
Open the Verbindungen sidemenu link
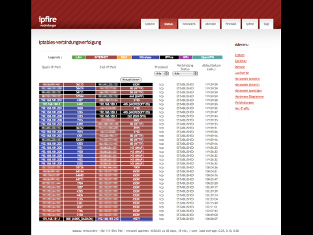coord(244,102)
